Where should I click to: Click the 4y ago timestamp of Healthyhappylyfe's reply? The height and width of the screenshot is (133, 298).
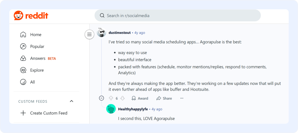(x=157, y=109)
